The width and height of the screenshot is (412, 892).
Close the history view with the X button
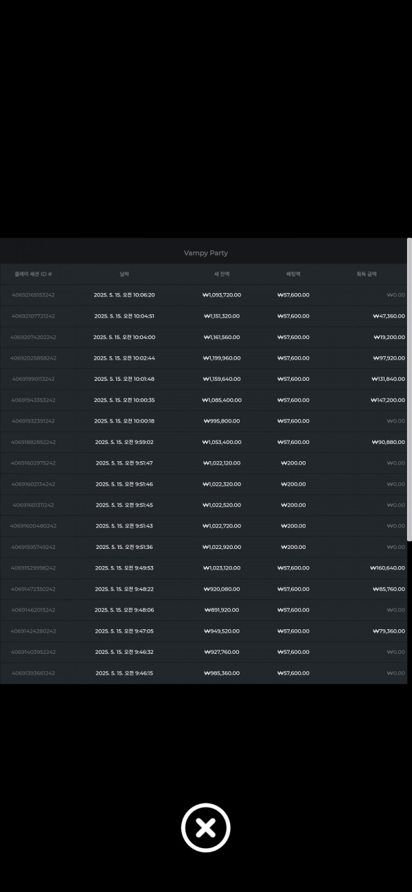(x=205, y=828)
